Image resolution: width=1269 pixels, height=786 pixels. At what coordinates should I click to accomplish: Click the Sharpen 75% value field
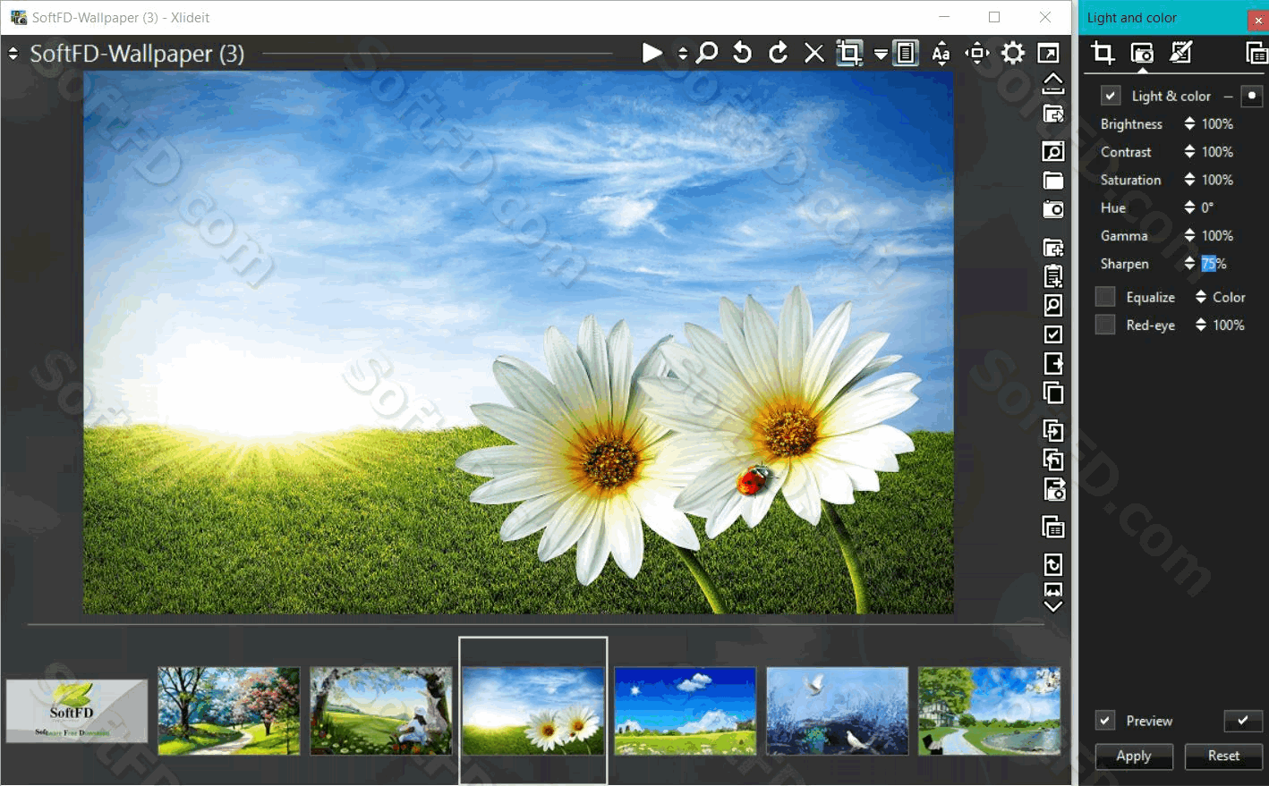pos(1214,264)
